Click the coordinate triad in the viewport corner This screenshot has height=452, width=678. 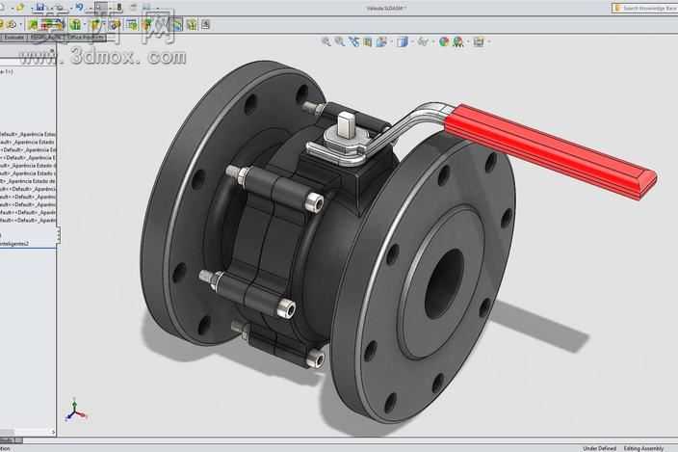76,410
